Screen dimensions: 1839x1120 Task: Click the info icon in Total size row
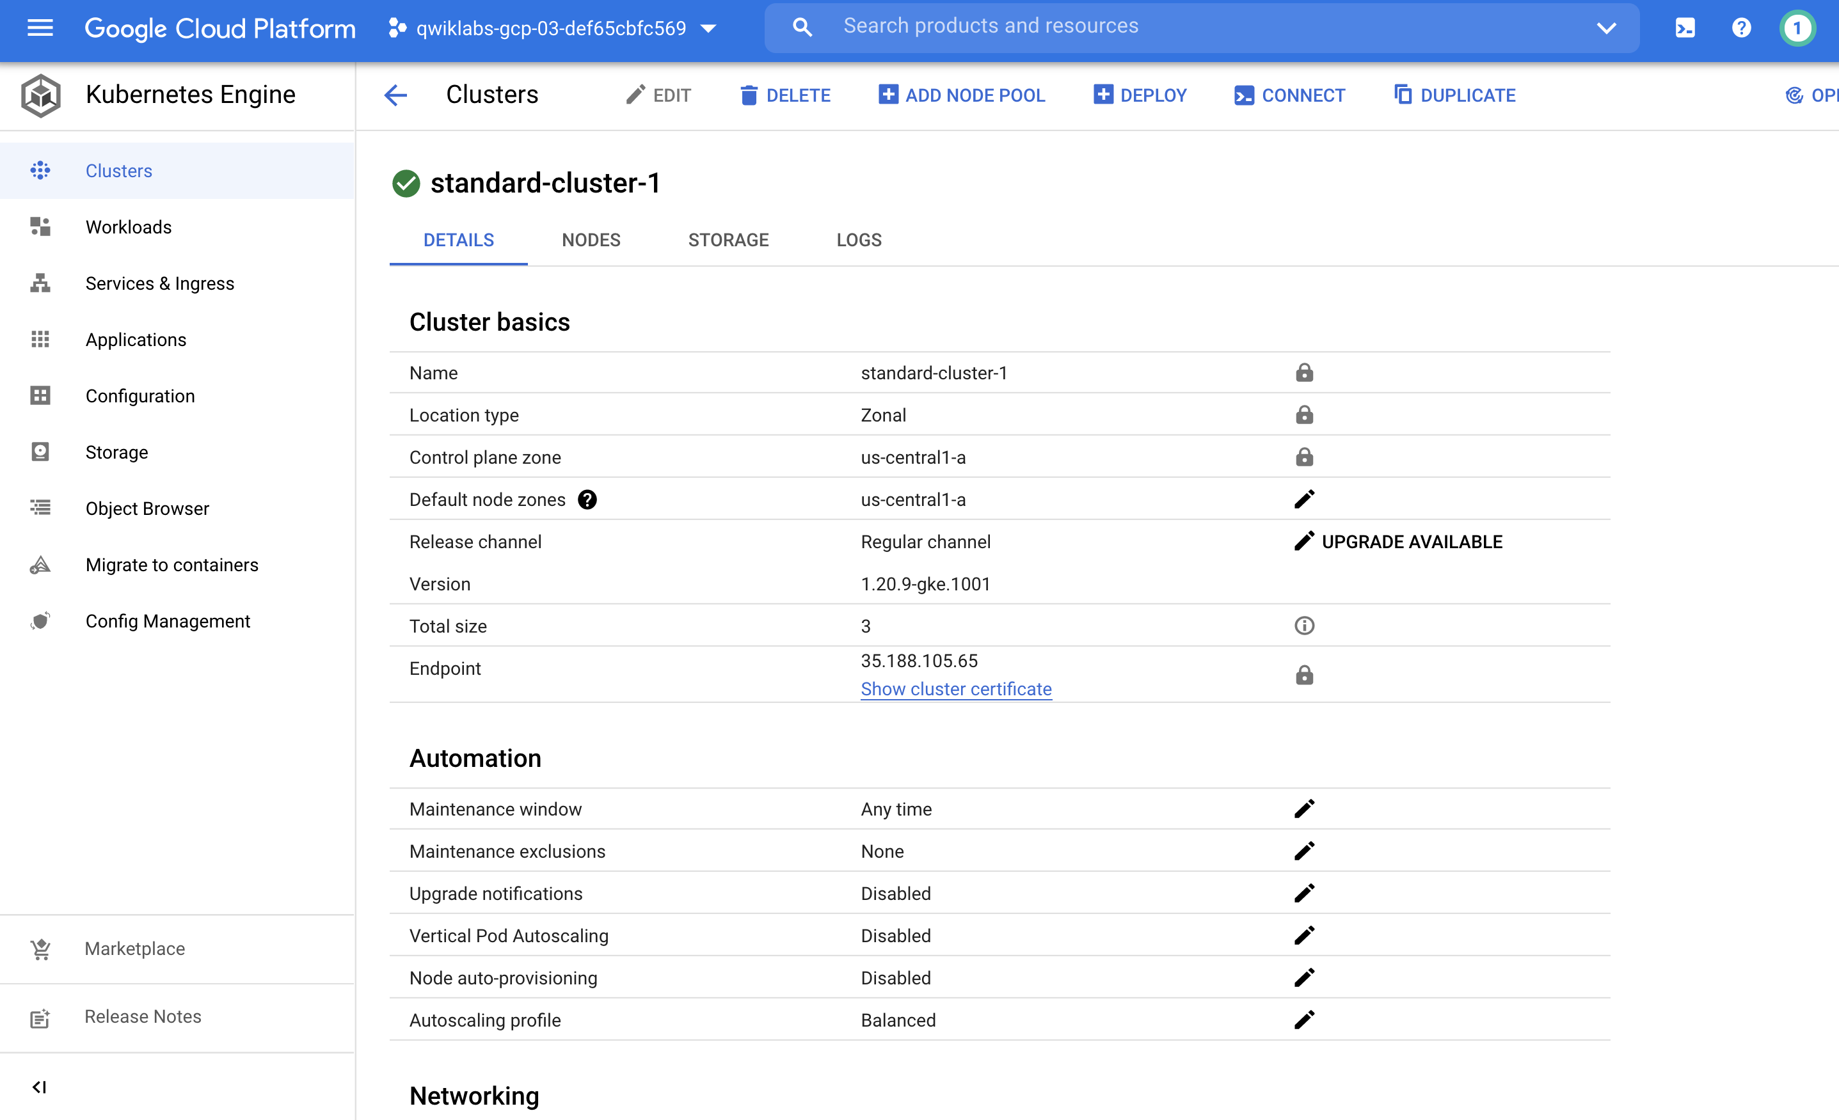pos(1304,626)
